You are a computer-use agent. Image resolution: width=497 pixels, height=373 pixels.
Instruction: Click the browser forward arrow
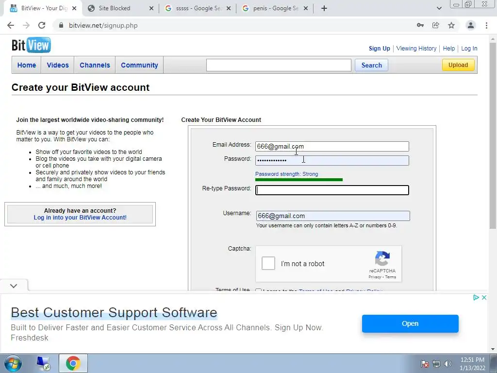(26, 25)
